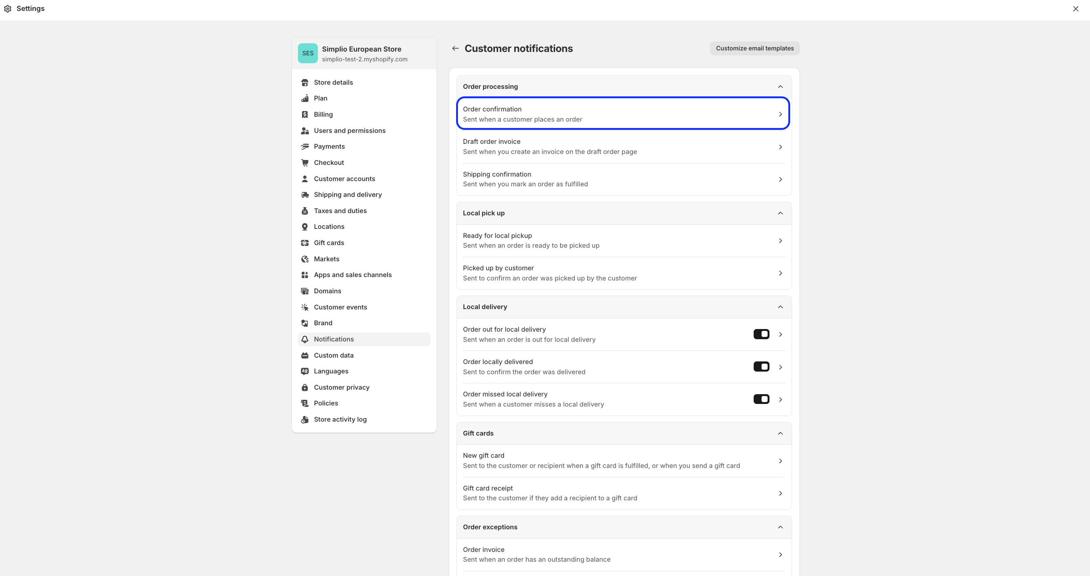Click the Billing receipt icon in sidebar
This screenshot has width=1090, height=576.
[305, 114]
